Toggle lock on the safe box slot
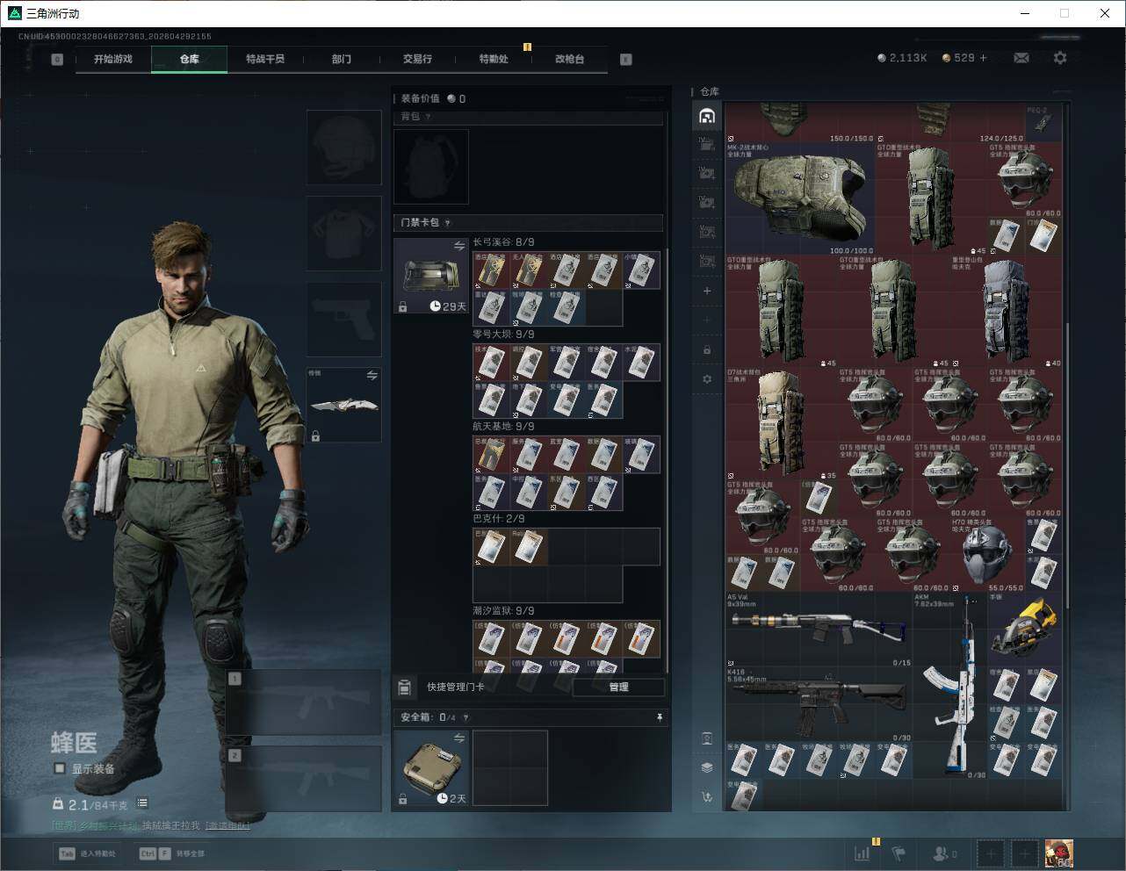 (x=402, y=799)
